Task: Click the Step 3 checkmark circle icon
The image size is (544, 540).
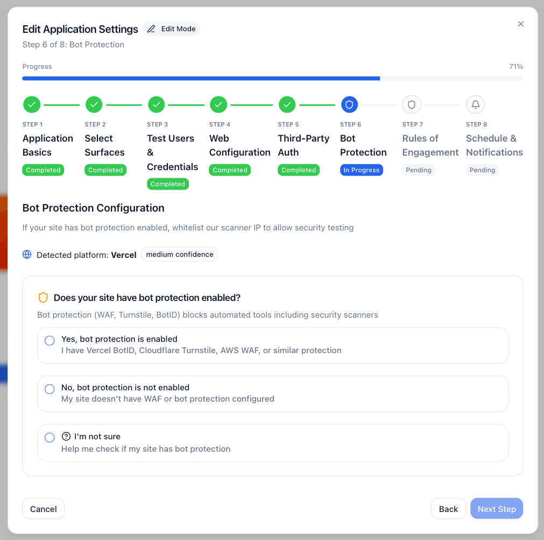Action: 157,104
